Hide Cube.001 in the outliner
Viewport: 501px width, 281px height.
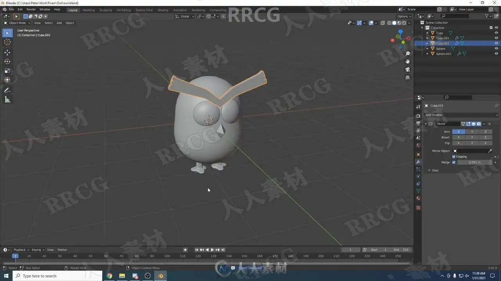(x=496, y=38)
